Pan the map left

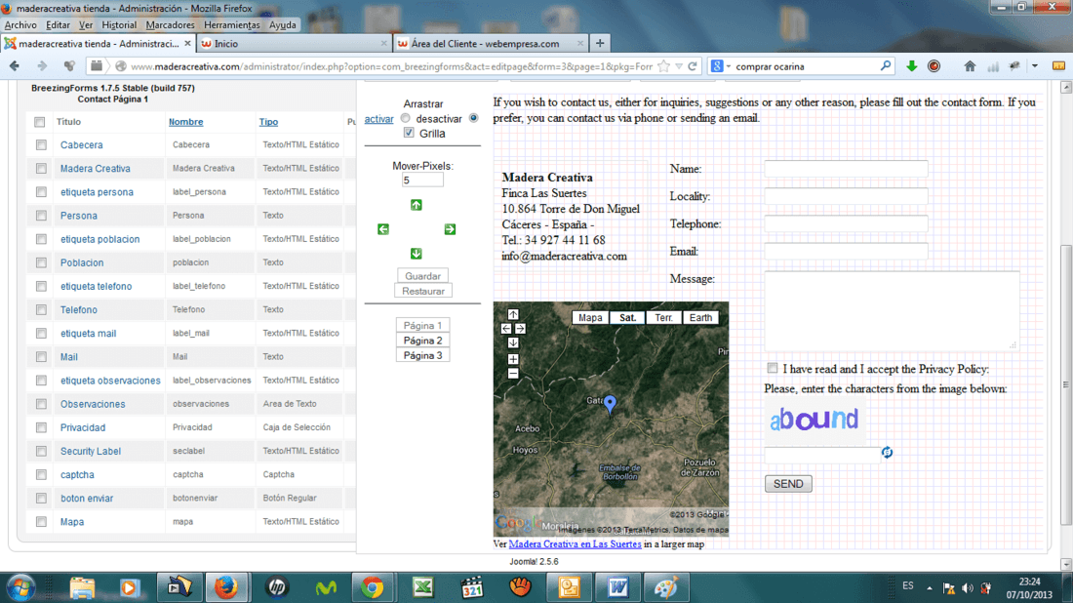506,329
